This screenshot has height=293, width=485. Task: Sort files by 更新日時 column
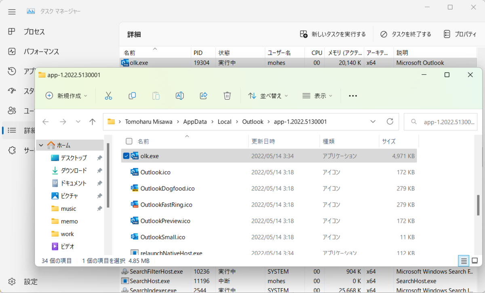[x=284, y=141]
